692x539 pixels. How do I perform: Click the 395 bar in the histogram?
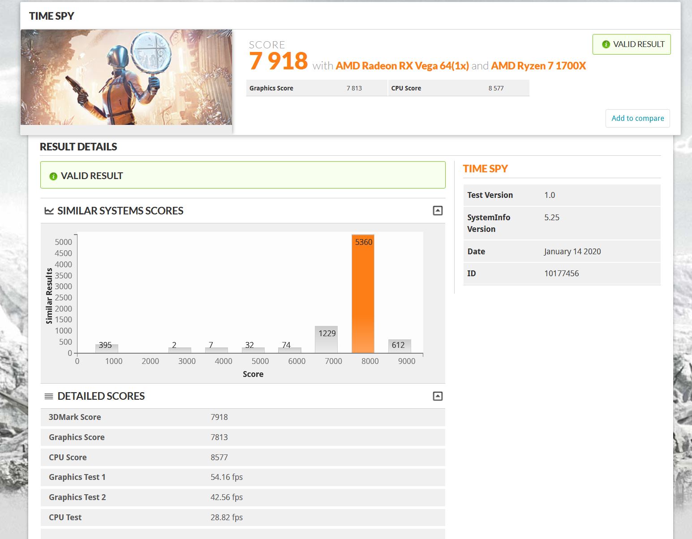(x=107, y=348)
